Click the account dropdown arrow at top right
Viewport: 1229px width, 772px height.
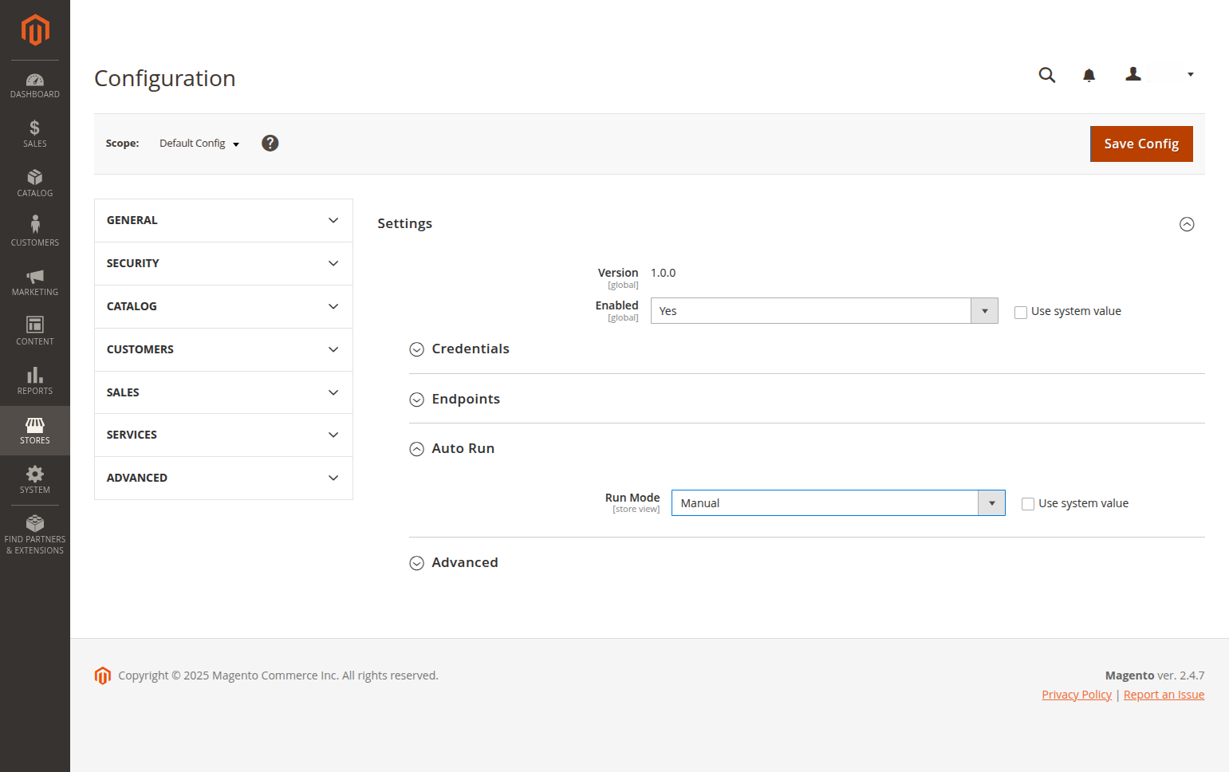(x=1191, y=75)
